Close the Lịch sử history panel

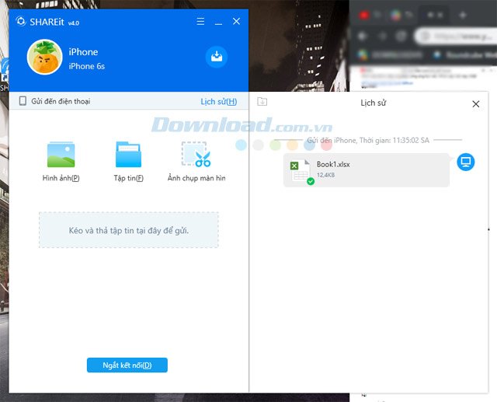click(475, 103)
